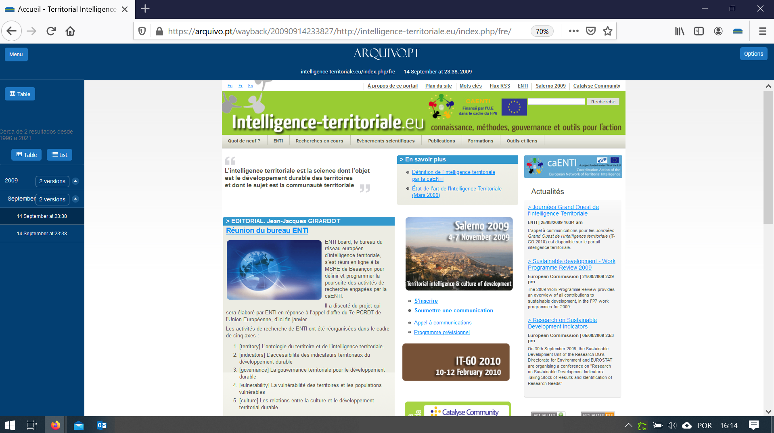This screenshot has width=774, height=433.
Task: Open the Firefox home page icon
Action: pos(70,31)
